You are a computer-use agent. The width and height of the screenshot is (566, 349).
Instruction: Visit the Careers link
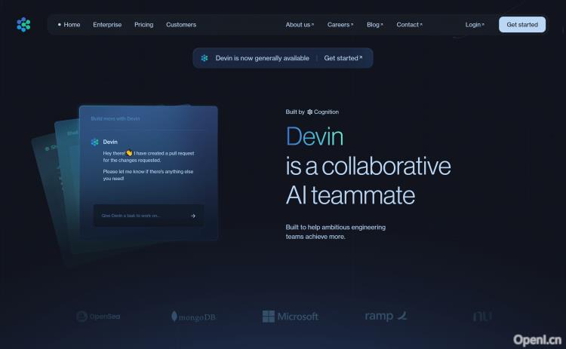point(340,25)
